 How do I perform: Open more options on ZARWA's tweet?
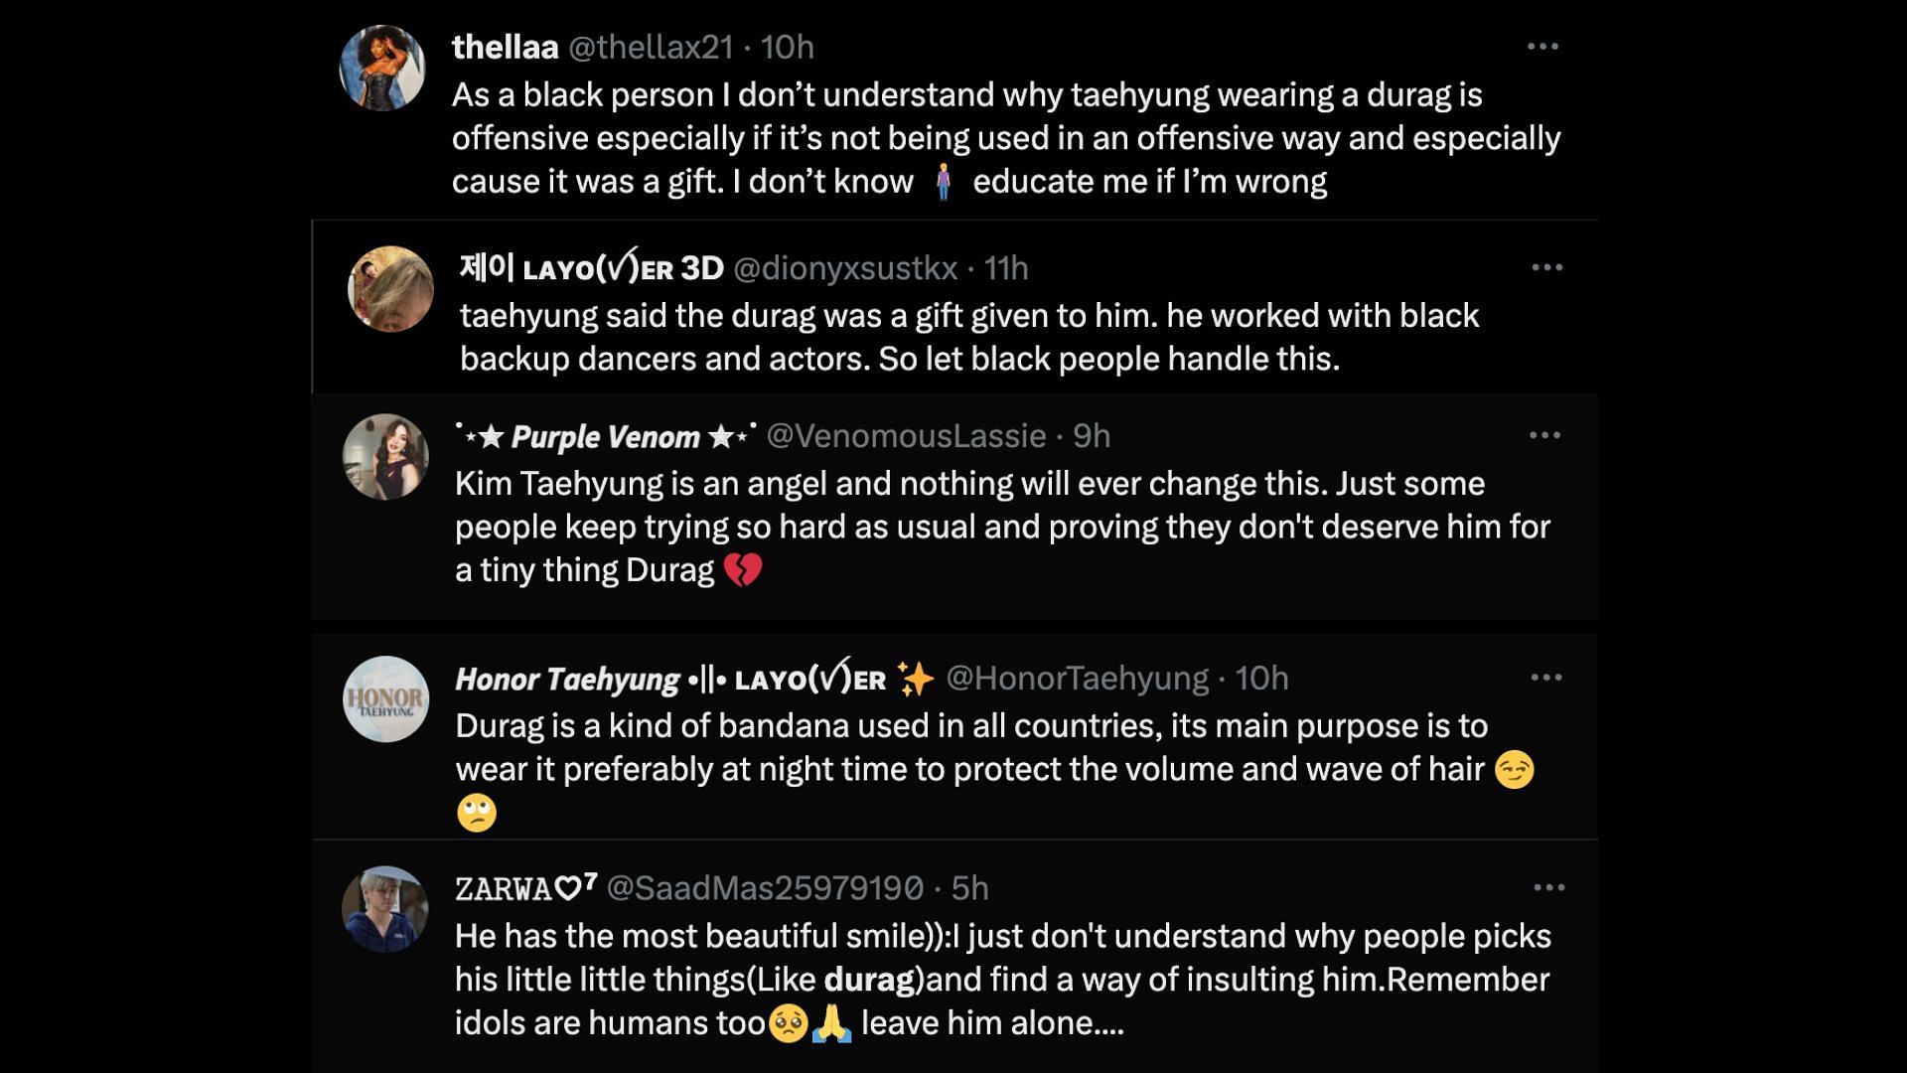pyautogui.click(x=1548, y=887)
